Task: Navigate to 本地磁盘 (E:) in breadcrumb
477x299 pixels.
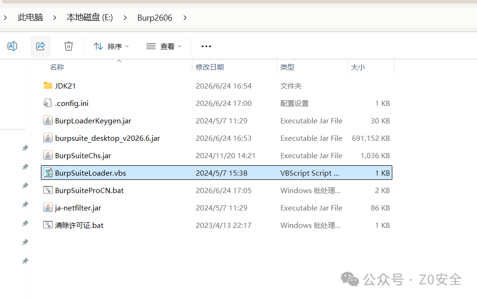Action: [90, 17]
